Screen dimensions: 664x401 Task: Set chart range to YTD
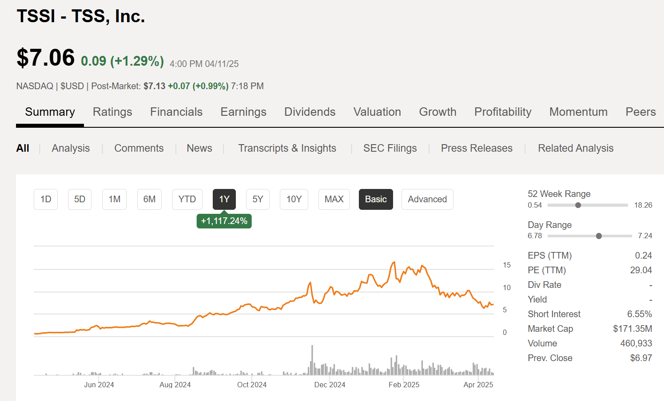pos(187,199)
